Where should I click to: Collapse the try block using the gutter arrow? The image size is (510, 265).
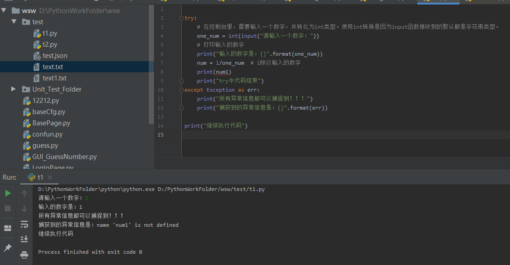[181, 17]
